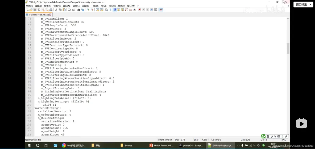The width and height of the screenshot is (315, 149).
Task: Switch to Chrome Java教程 taskbar item
Action: coord(73,145)
